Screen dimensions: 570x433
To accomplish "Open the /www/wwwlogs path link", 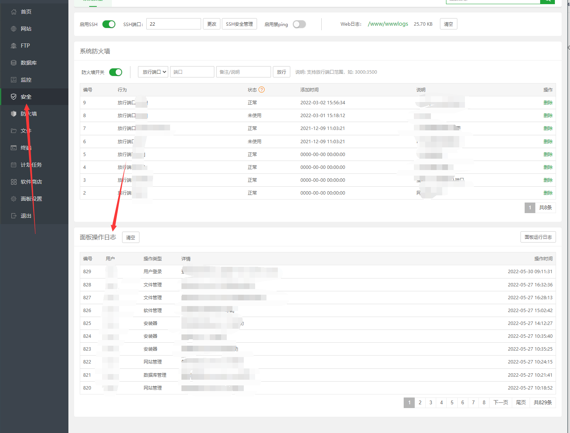I will (x=388, y=24).
